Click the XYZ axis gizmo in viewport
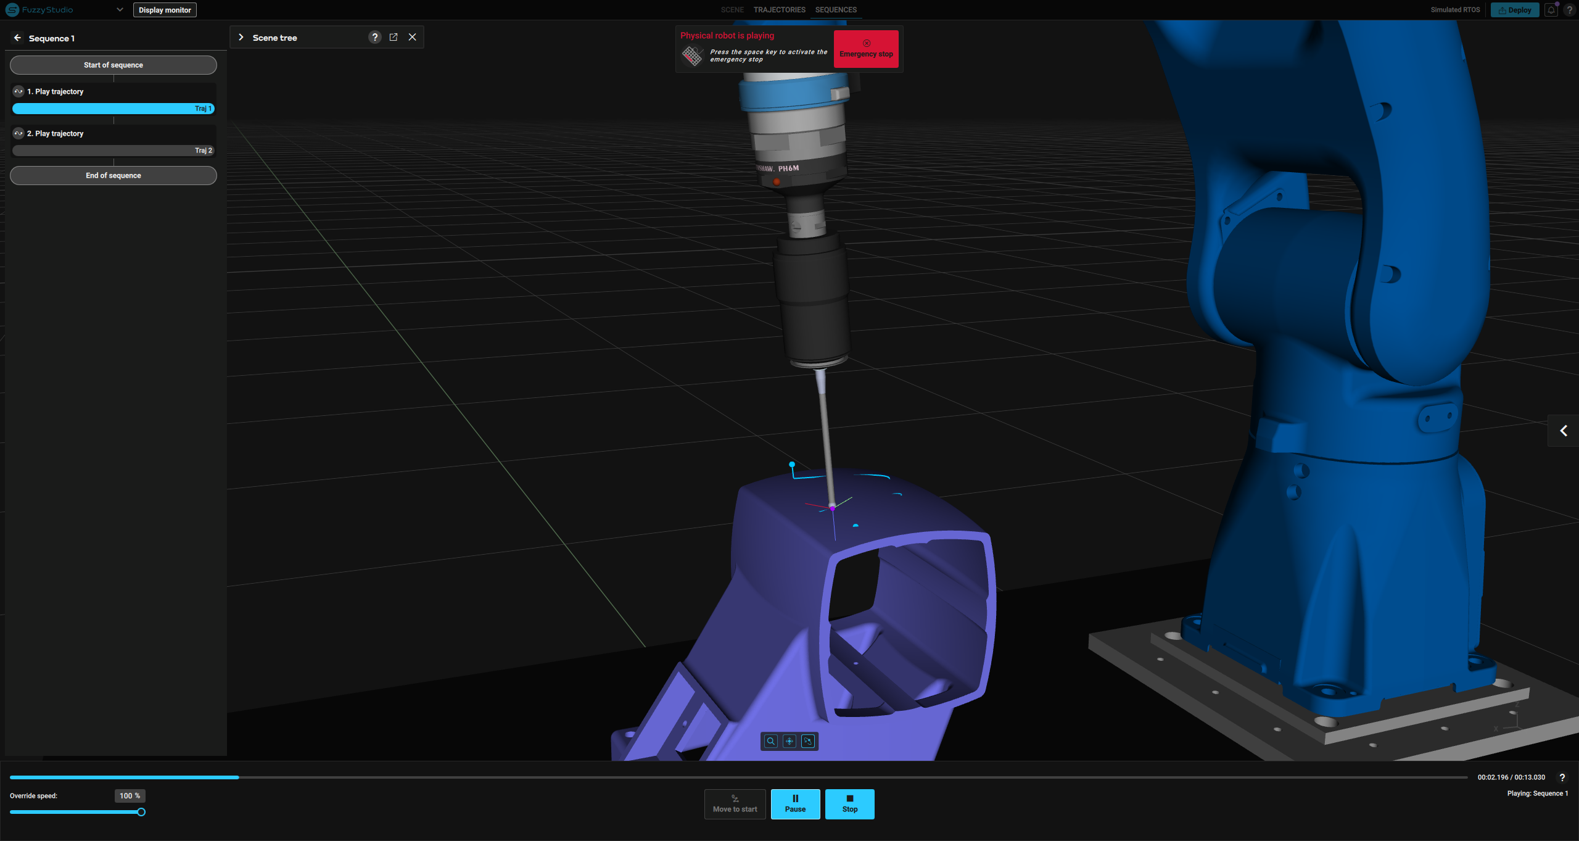Screen dimensions: 1579x841 [x=1509, y=716]
